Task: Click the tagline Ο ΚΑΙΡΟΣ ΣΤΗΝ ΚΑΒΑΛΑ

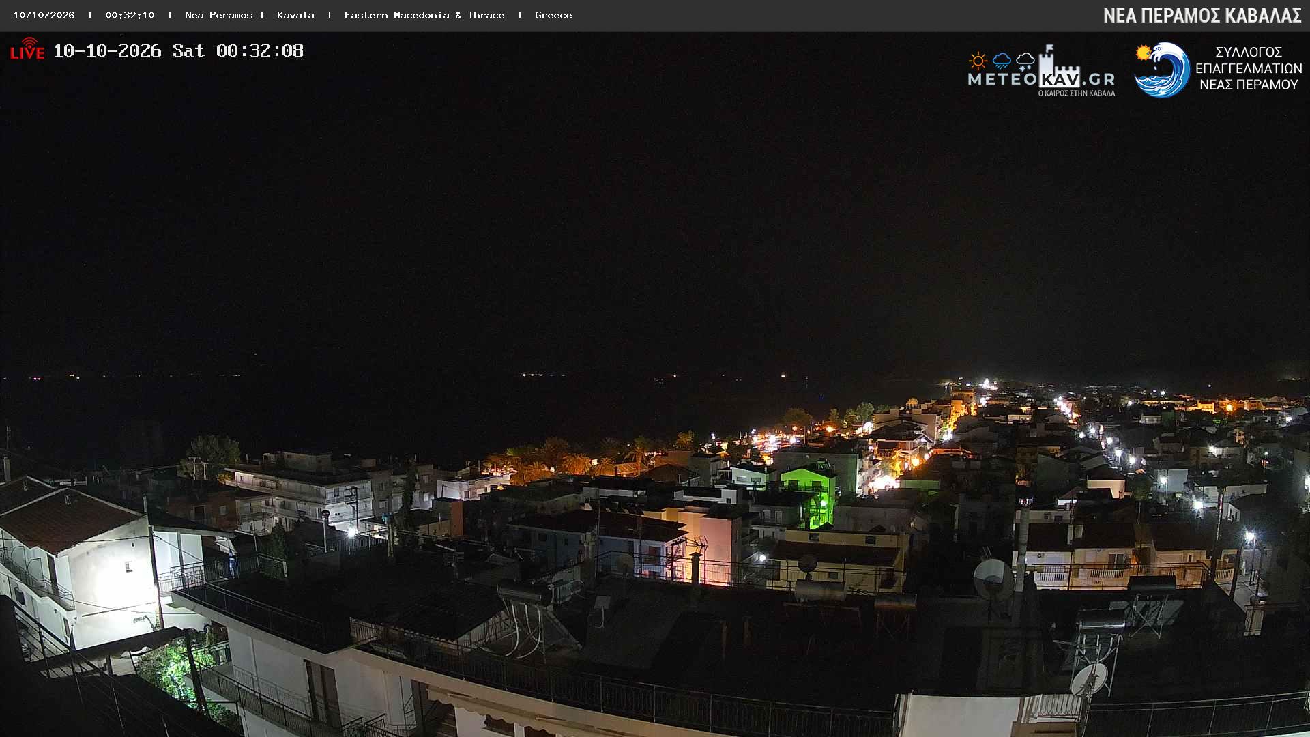Action: click(x=1077, y=93)
